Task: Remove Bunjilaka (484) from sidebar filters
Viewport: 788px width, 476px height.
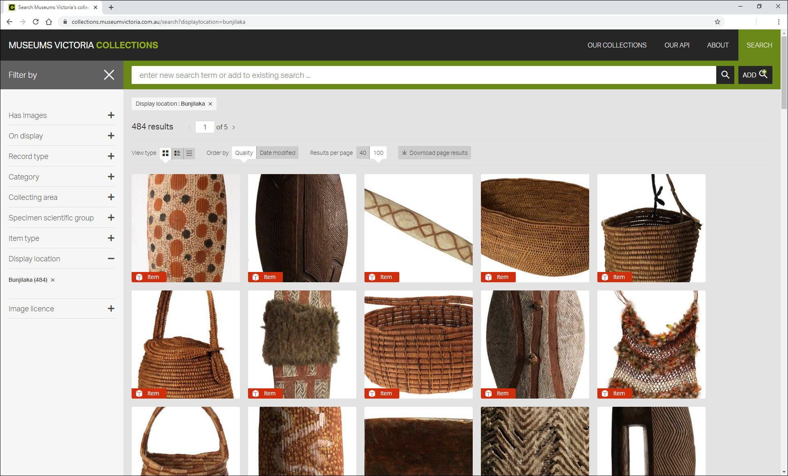Action: click(x=52, y=280)
